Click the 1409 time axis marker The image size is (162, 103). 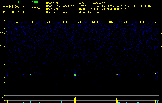[x=141, y=22]
